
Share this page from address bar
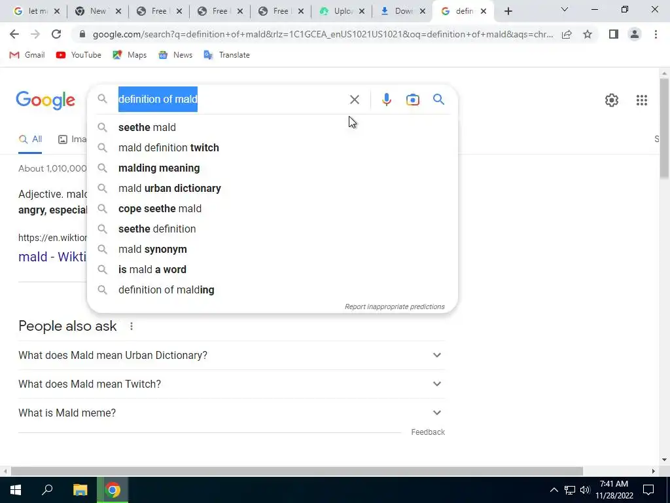coord(567,34)
